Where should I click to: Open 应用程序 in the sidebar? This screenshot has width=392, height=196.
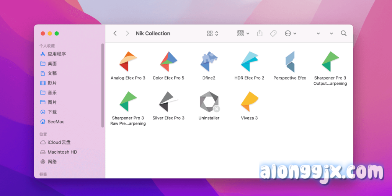tap(56, 54)
